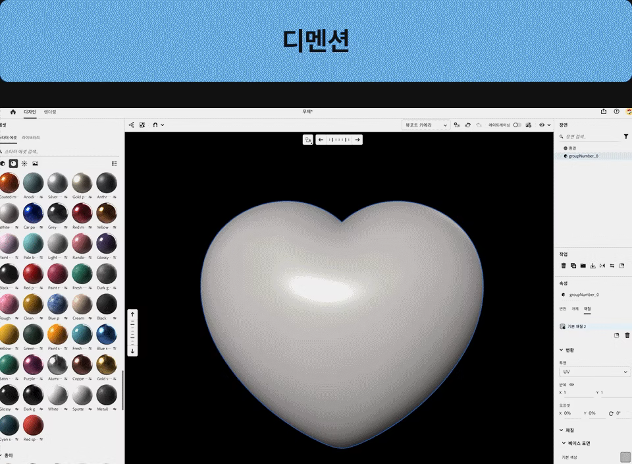Open the help icon
632x464 pixels.
pos(616,111)
